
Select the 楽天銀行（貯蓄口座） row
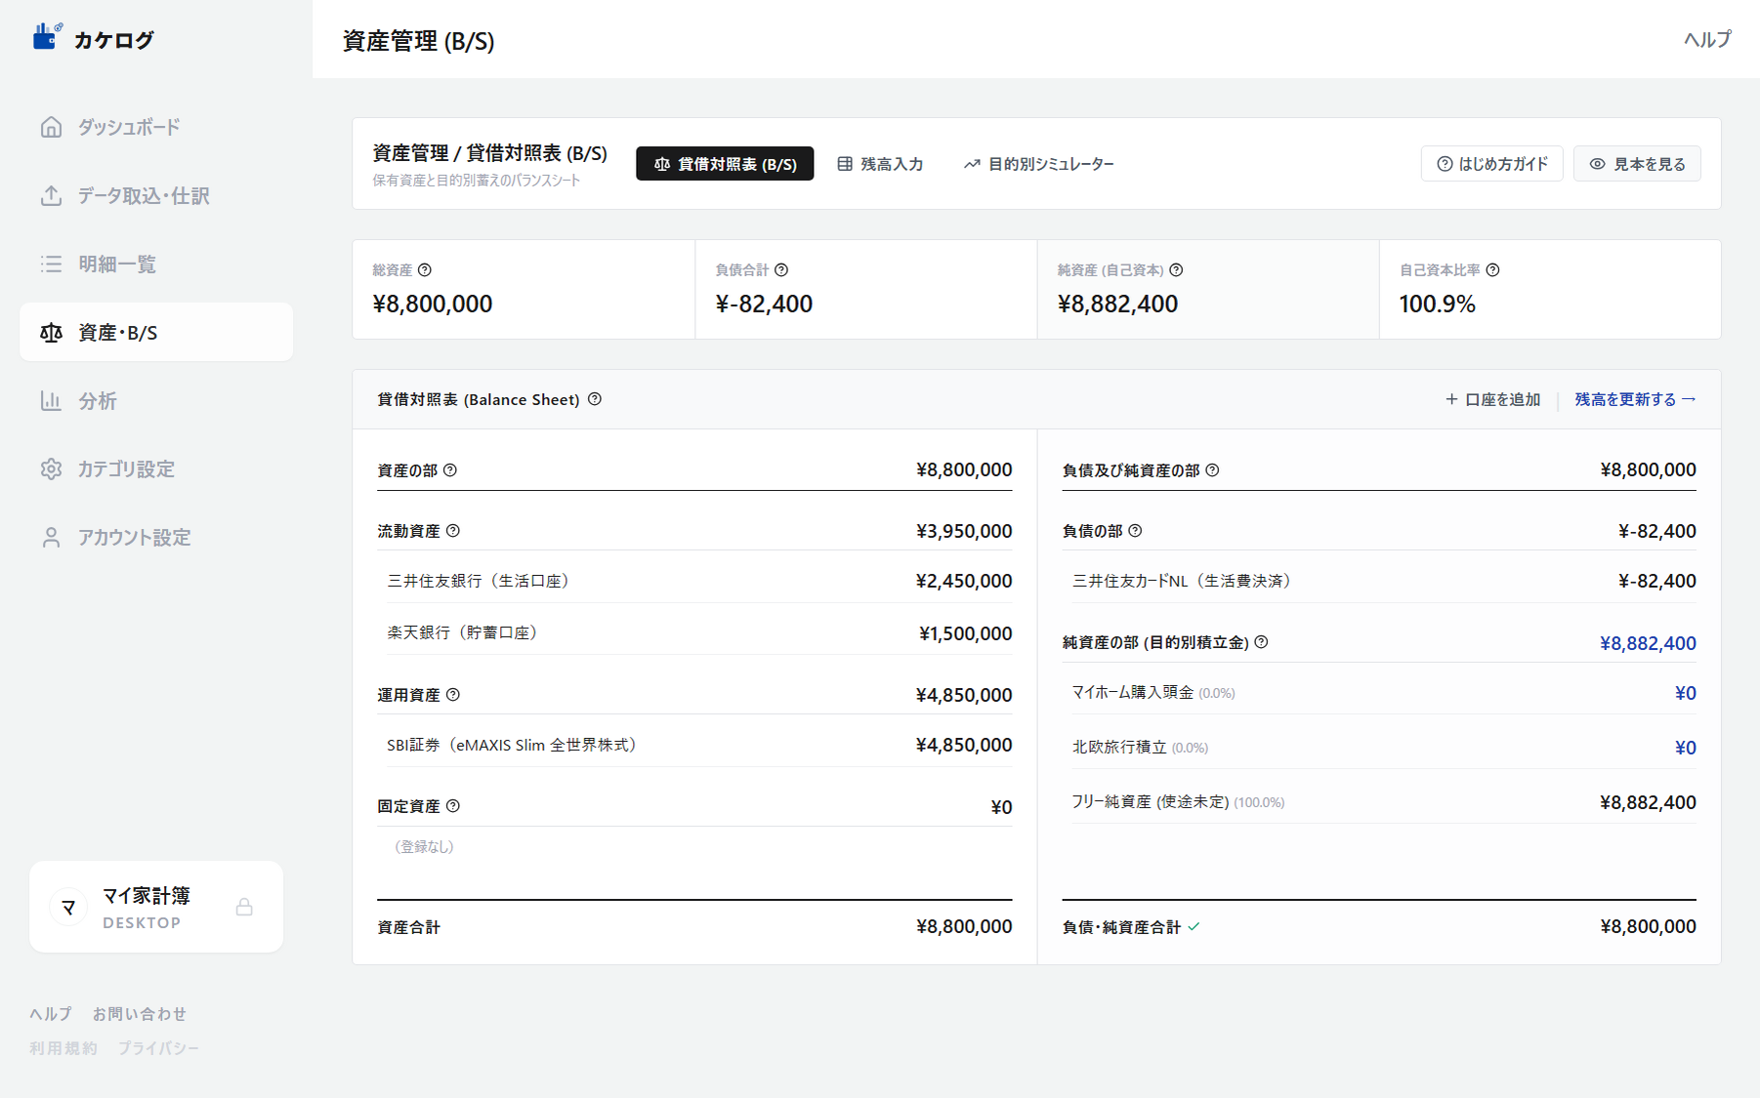[x=699, y=632]
